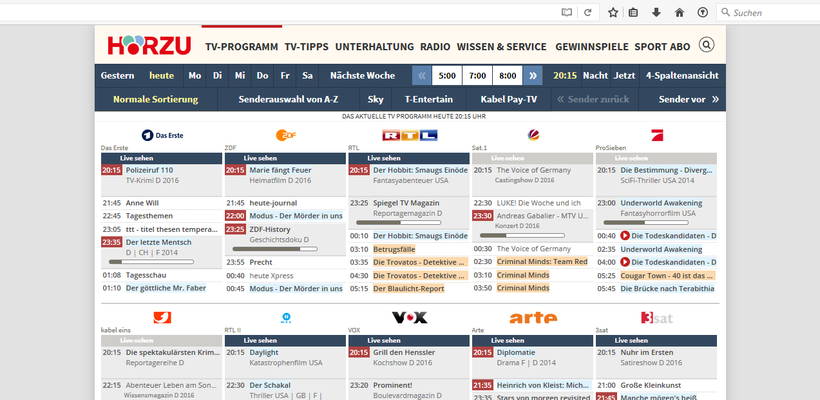Click the RTL II channel logo
The image size is (820, 400).
tap(286, 318)
